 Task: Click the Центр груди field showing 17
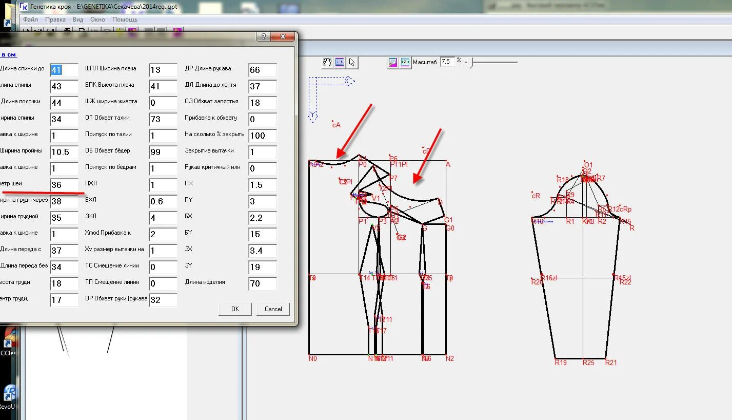[64, 300]
